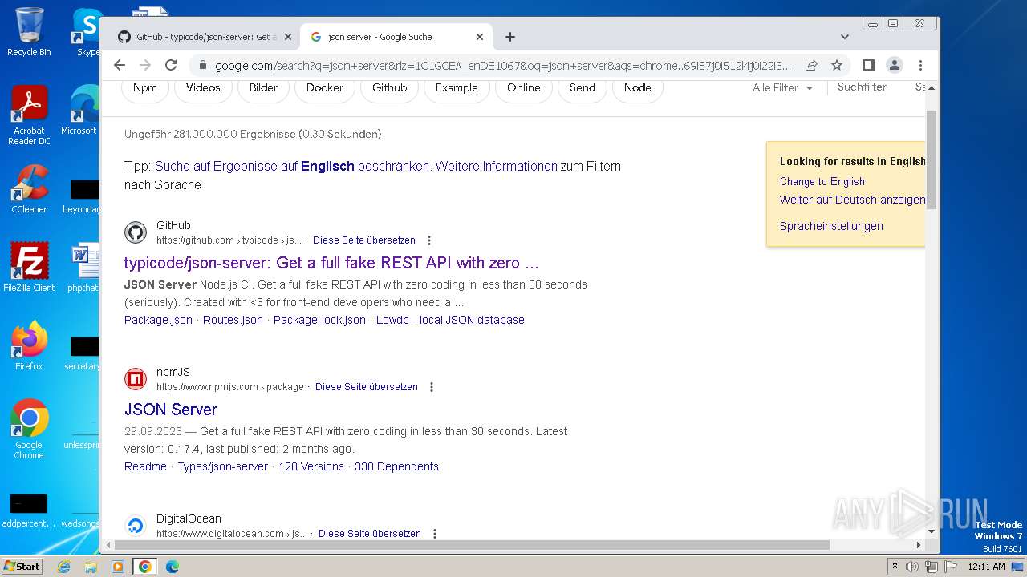1027x577 pixels.
Task: Filter results by Send chip
Action: [583, 88]
